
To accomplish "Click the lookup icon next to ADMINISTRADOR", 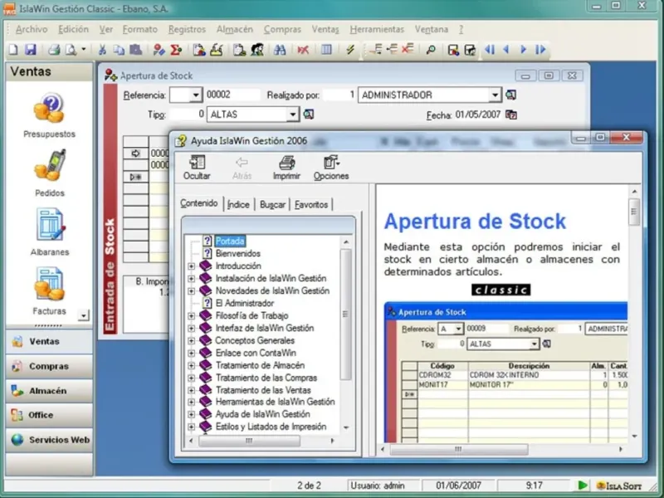I will coord(510,95).
